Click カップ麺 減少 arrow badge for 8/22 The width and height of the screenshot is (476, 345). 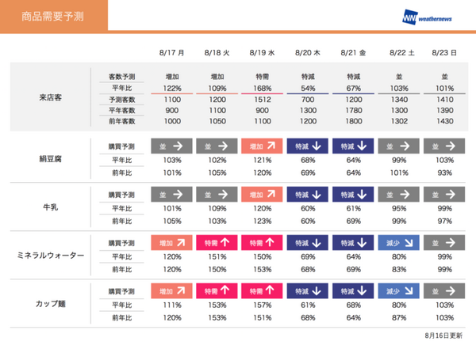point(399,292)
